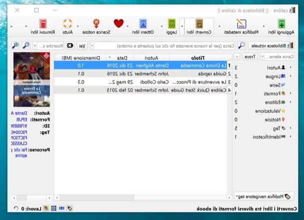304x220 pixels.
Task: Open the Aiuto lifebuoy help icon
Action: click(x=67, y=23)
